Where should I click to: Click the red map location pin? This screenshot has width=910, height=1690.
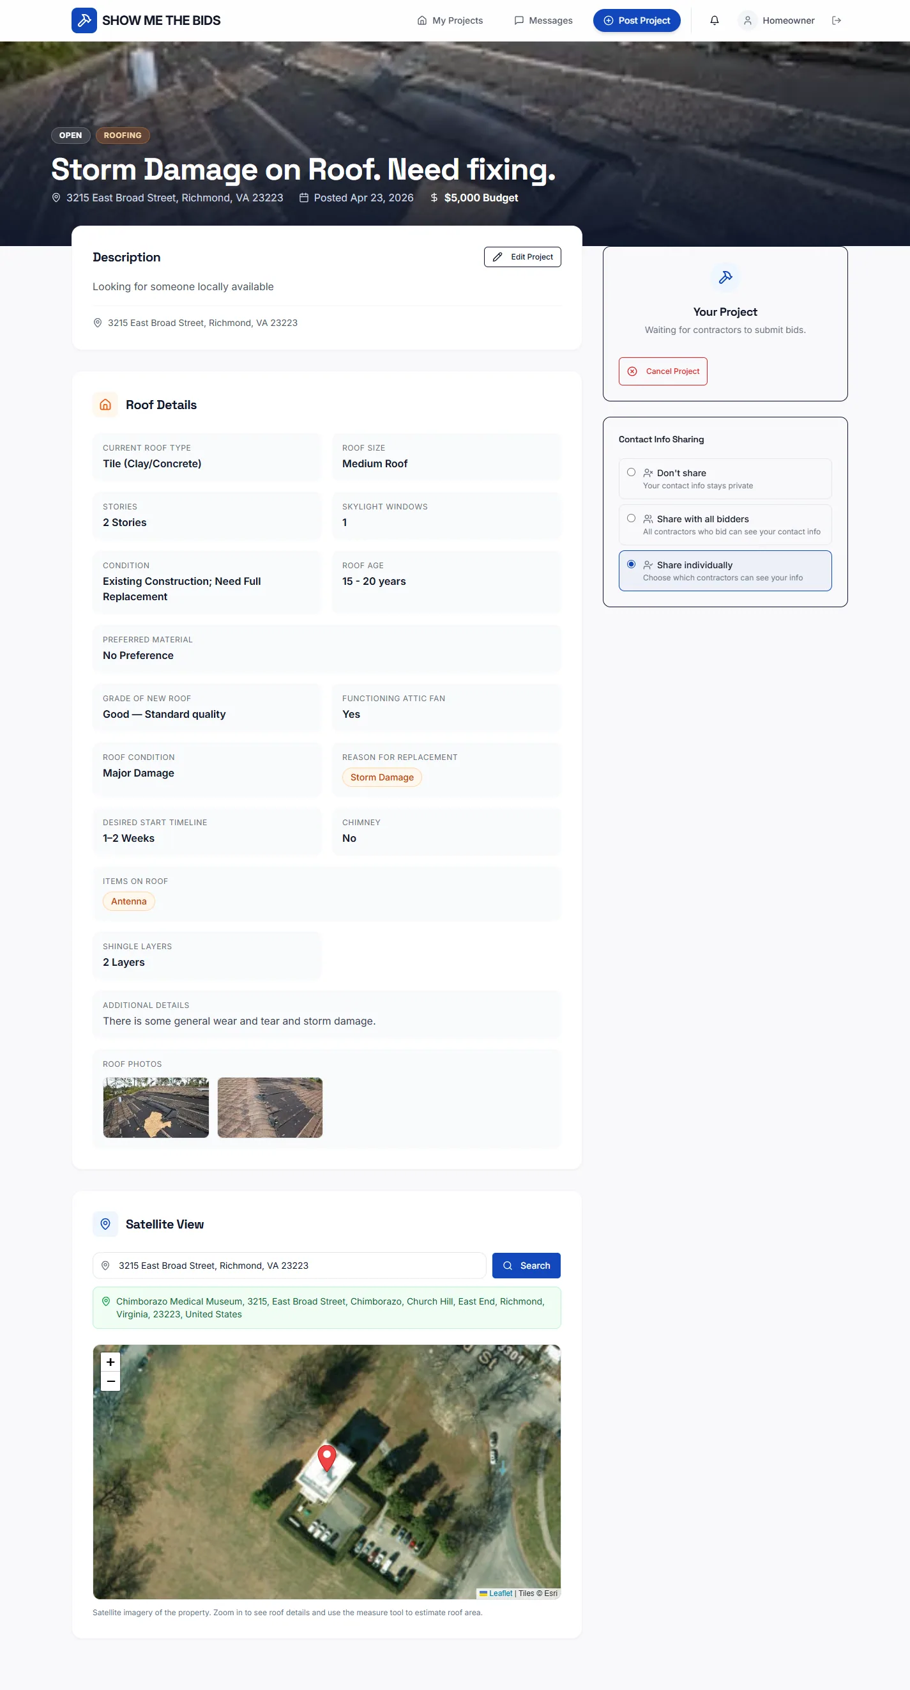(x=326, y=1457)
